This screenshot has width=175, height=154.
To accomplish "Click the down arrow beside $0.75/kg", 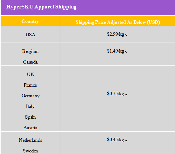I will coord(126,93).
